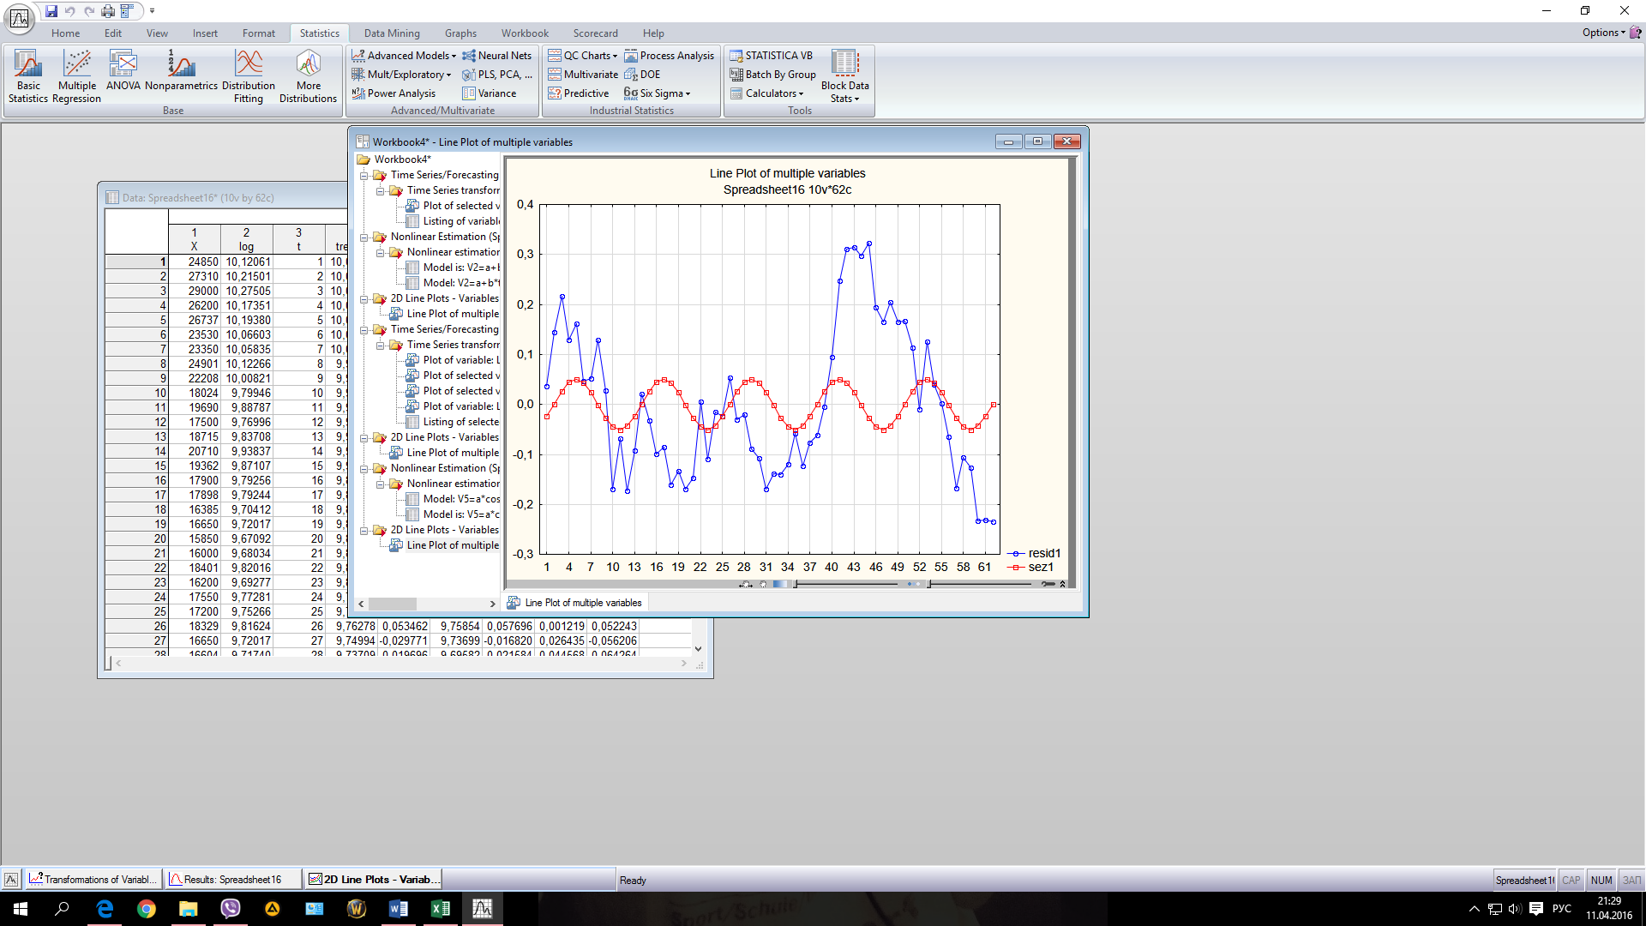
Task: Click workbook tree horizontal scrollbar
Action: [392, 604]
